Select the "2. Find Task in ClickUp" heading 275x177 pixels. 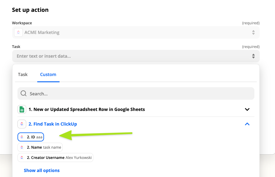52,124
